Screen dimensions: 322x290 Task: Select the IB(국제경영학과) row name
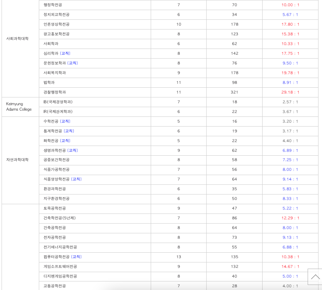(58, 102)
